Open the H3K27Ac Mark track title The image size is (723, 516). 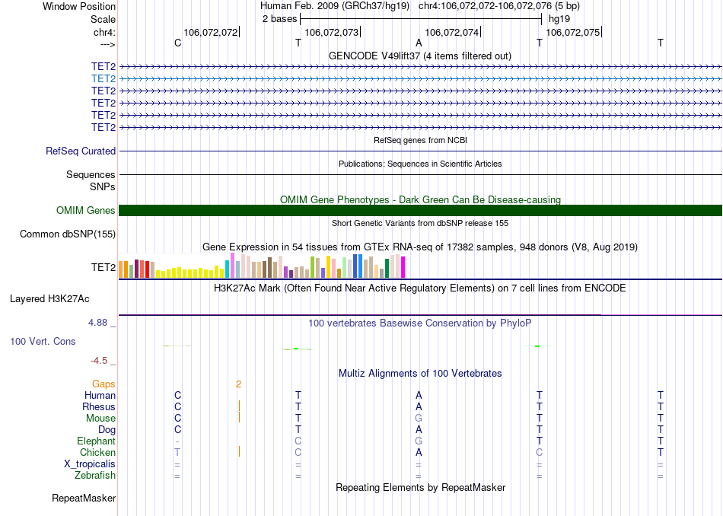420,288
